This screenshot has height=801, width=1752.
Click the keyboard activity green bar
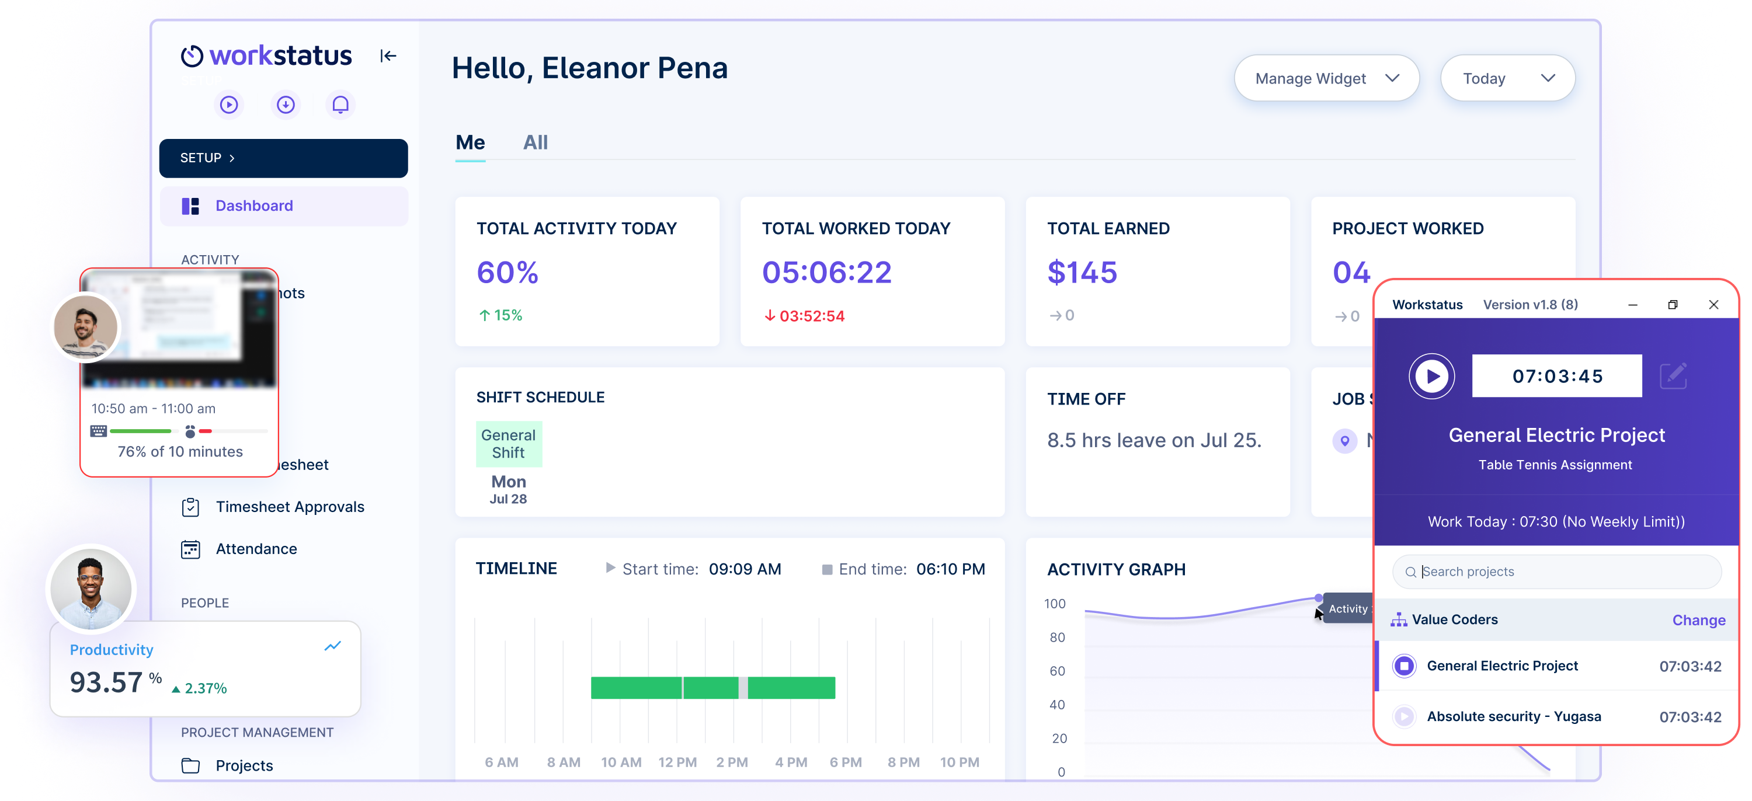(x=141, y=431)
